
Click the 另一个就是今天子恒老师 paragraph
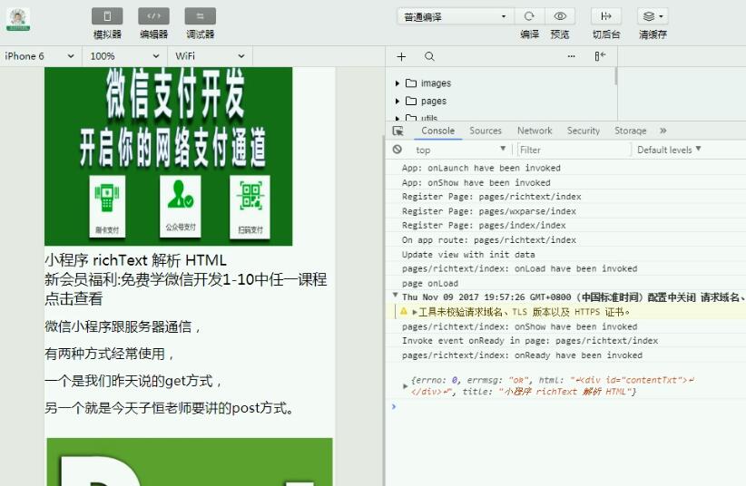pos(171,408)
